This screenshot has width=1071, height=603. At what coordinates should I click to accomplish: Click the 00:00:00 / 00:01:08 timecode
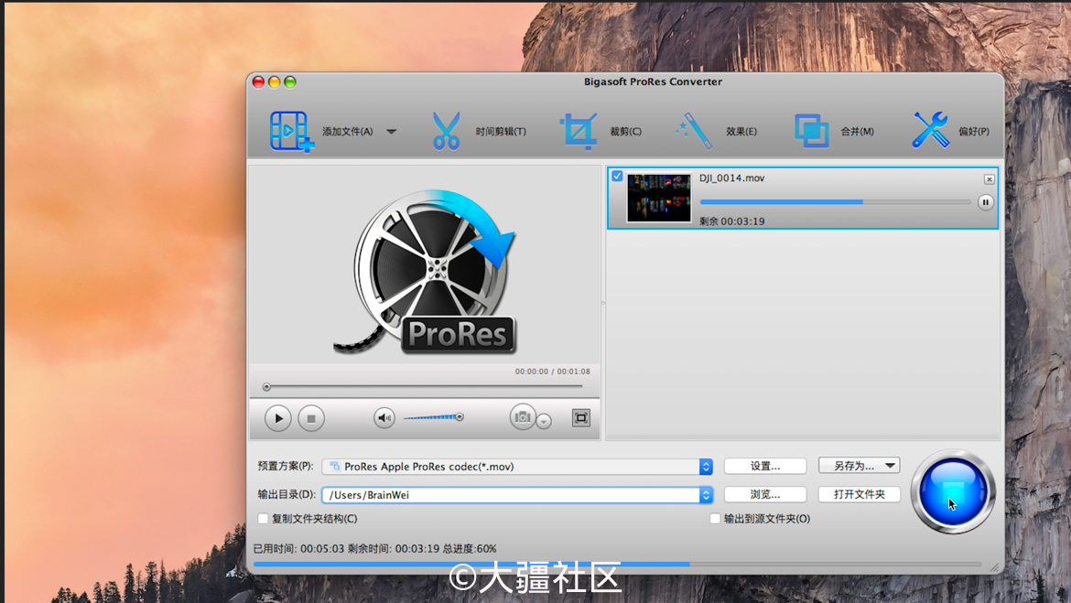(553, 371)
